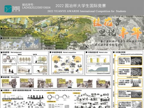Open the row-of-trees illustration in Site background
Screen dimensions: 144x108
(25, 59)
